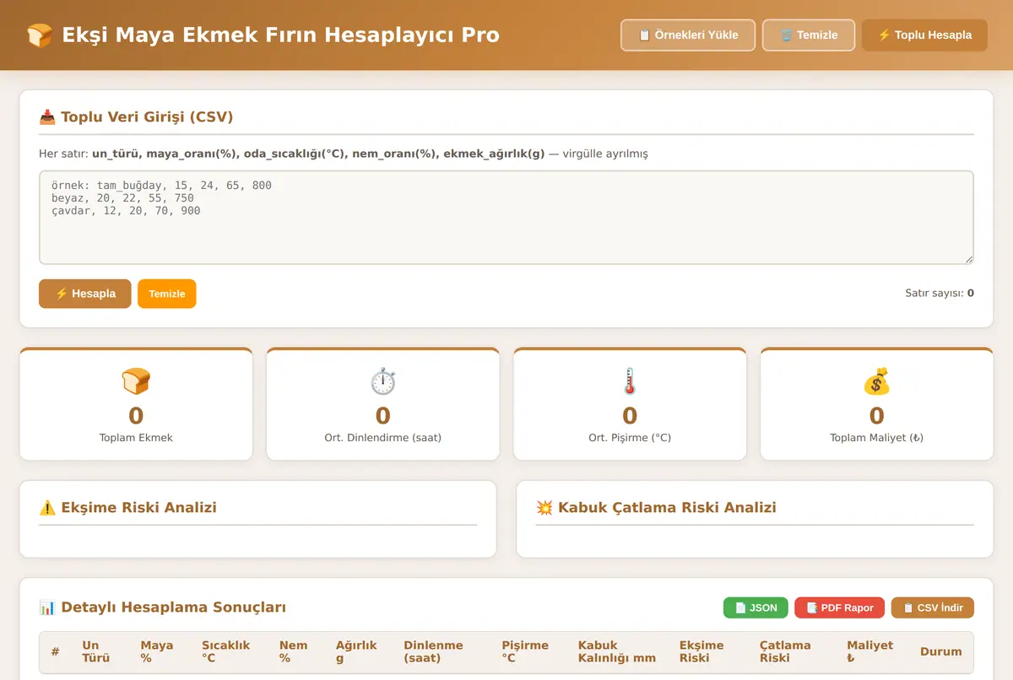Click the Toplam Ekmek label
Image resolution: width=1013 pixels, height=680 pixels.
(x=136, y=438)
